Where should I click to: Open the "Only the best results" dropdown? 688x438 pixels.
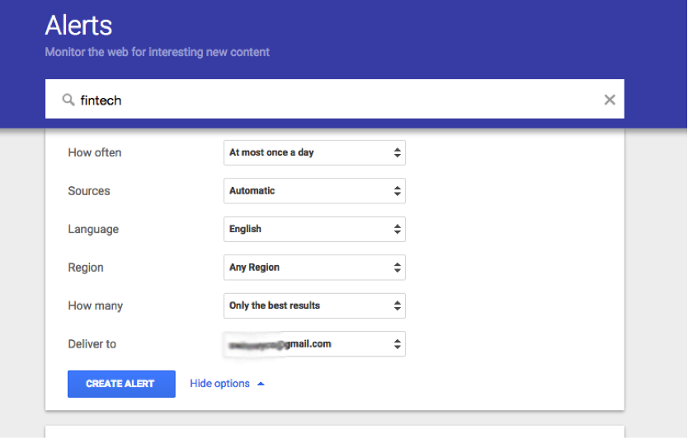pos(314,305)
